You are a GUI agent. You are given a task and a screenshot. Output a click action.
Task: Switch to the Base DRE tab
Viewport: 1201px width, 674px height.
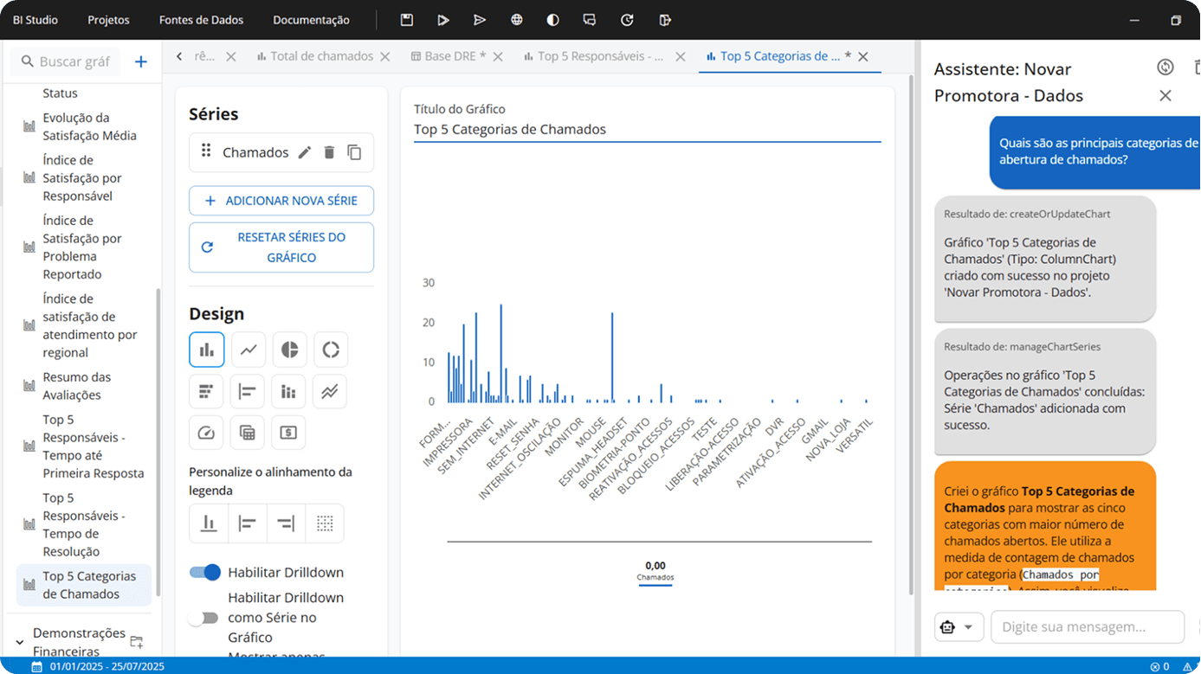(x=448, y=56)
